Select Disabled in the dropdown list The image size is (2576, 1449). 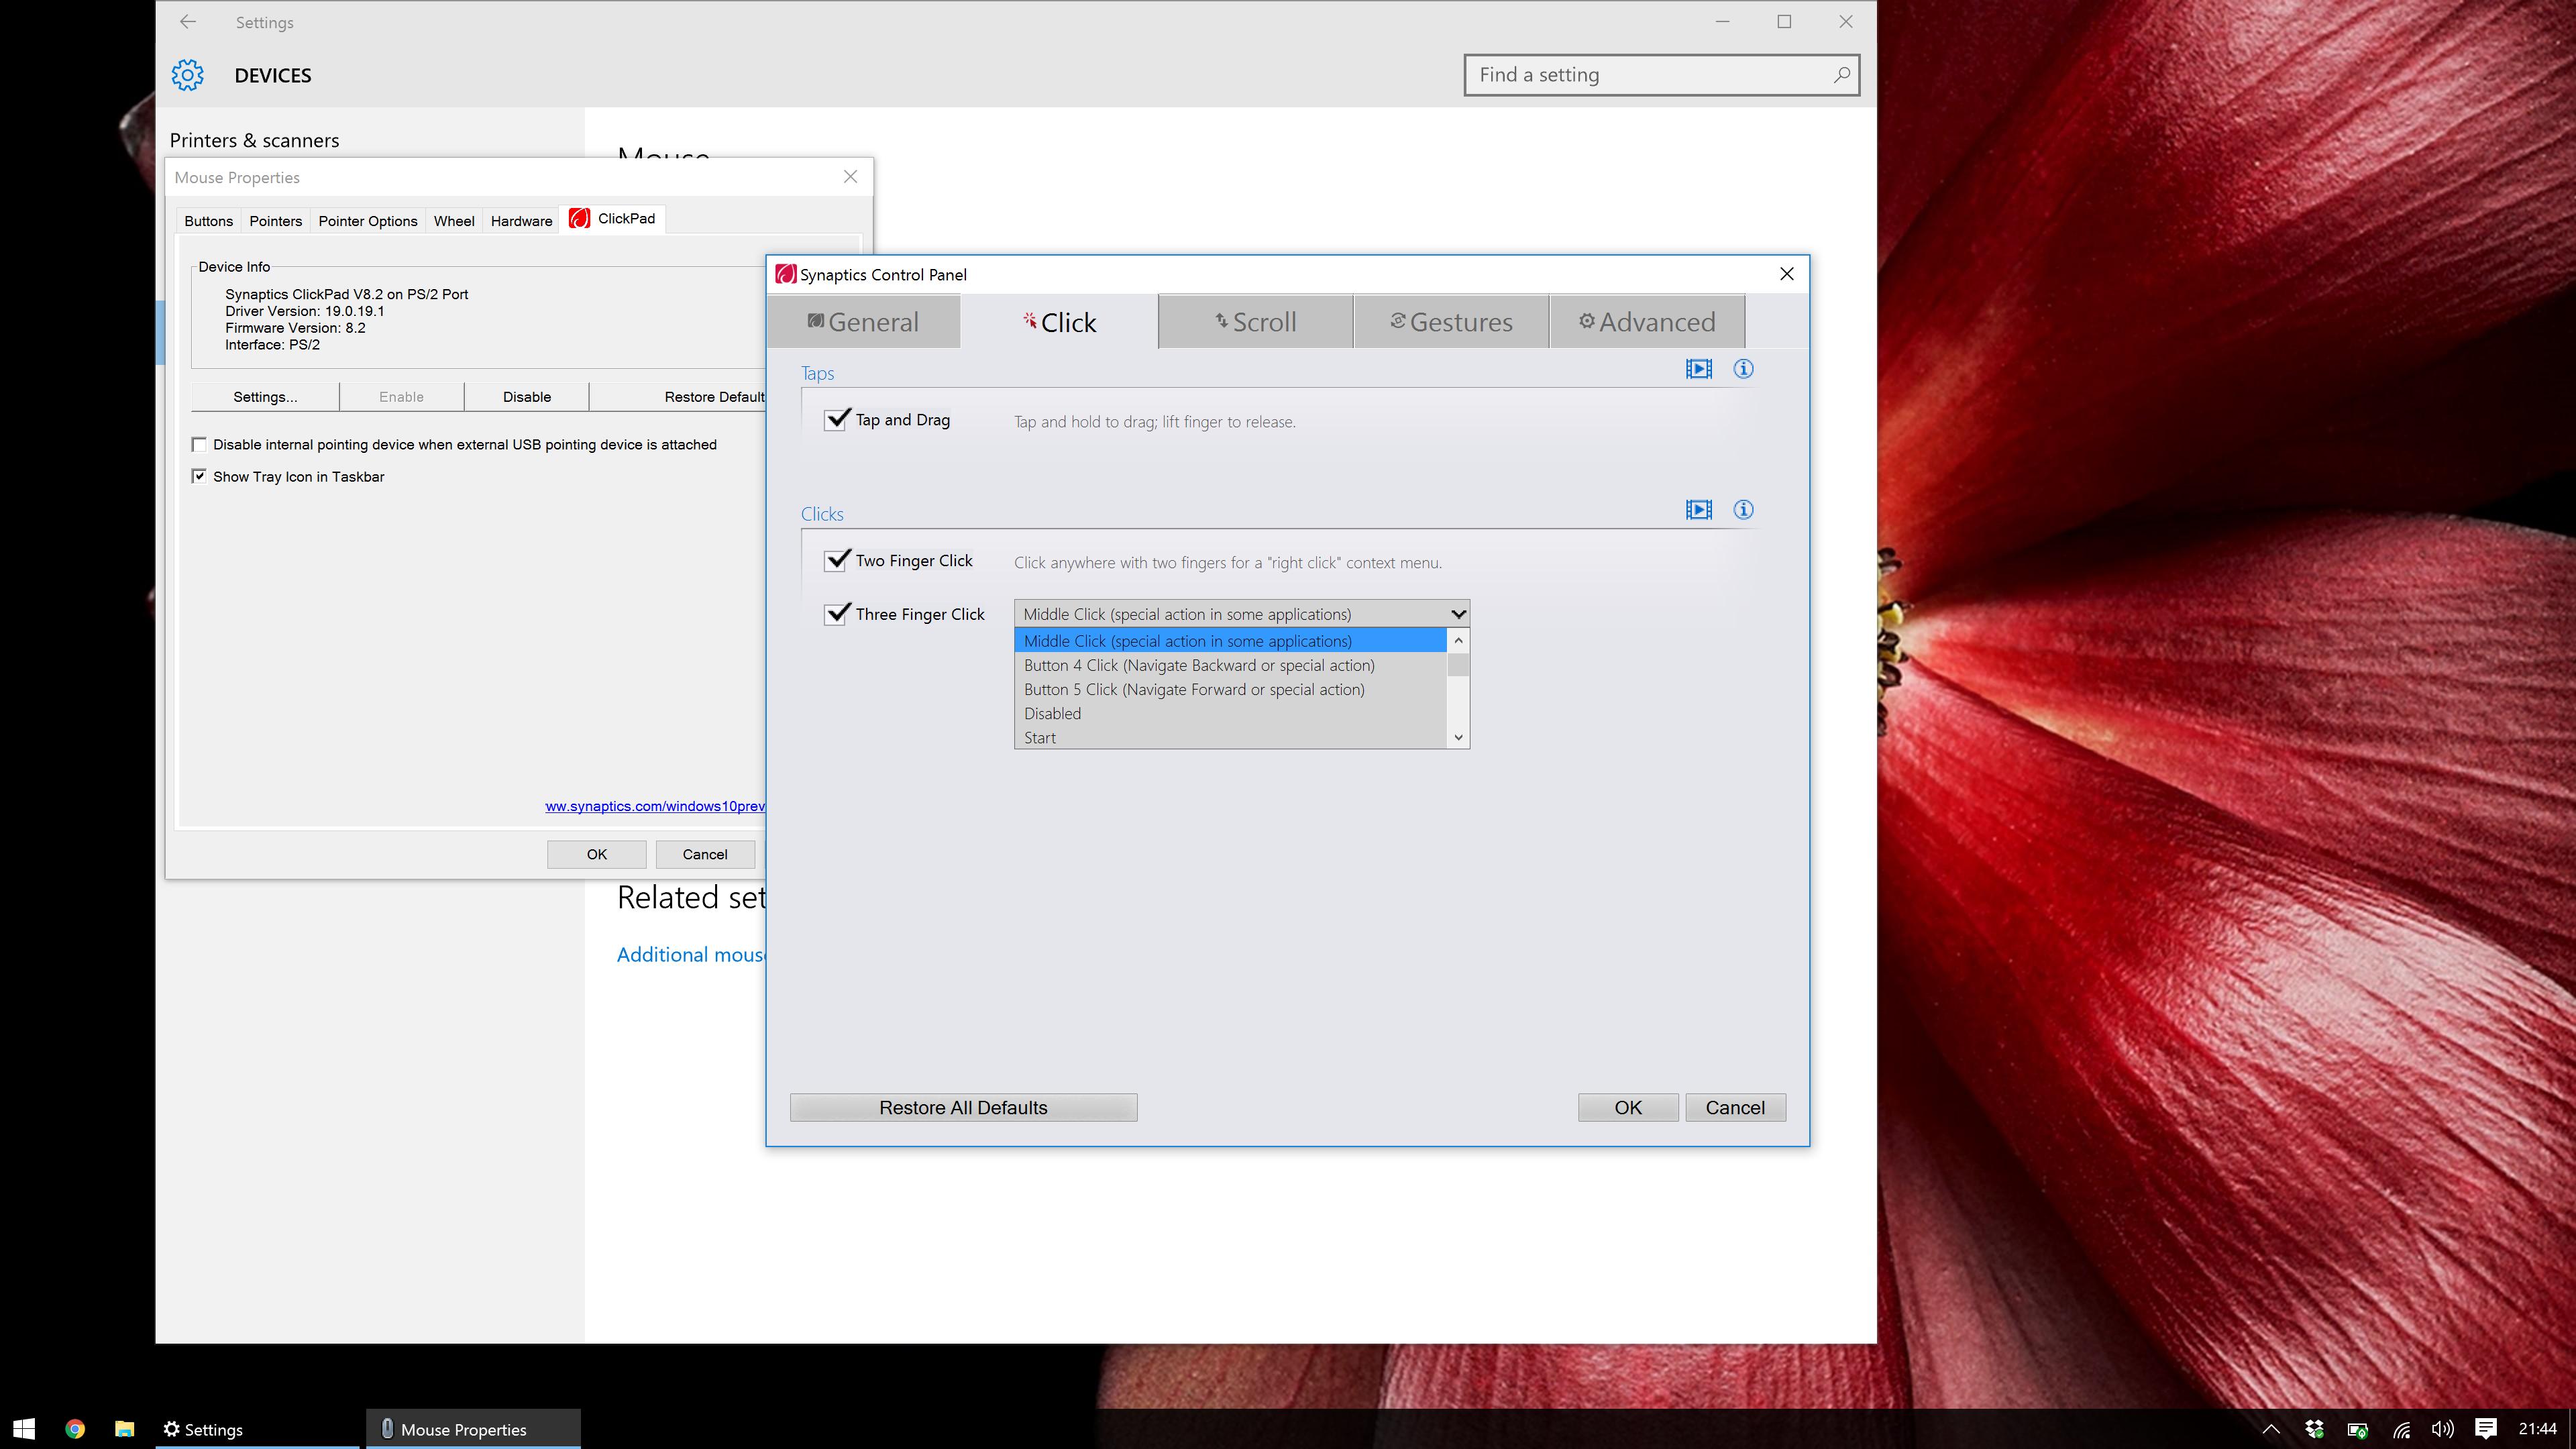tap(1052, 713)
